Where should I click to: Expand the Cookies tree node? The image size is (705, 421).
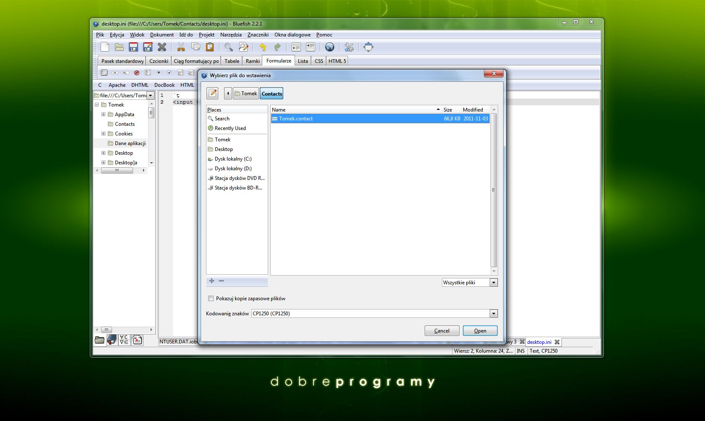click(104, 134)
